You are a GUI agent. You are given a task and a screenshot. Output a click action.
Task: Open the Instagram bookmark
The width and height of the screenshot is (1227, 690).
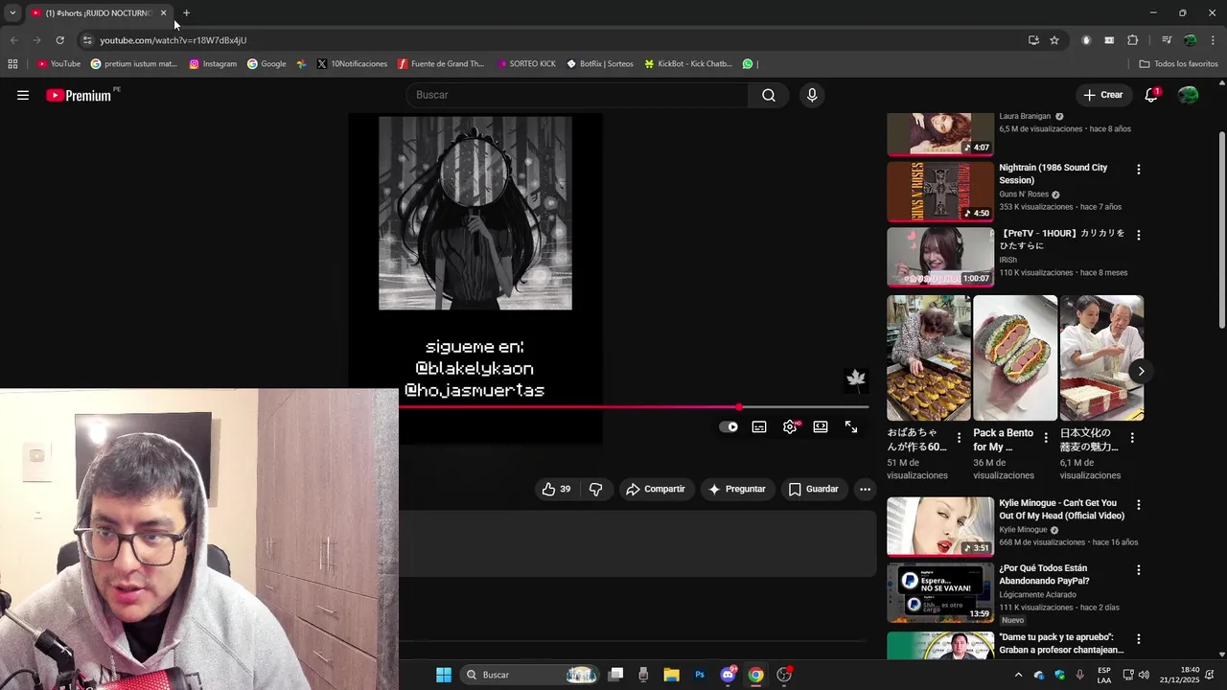(x=213, y=64)
